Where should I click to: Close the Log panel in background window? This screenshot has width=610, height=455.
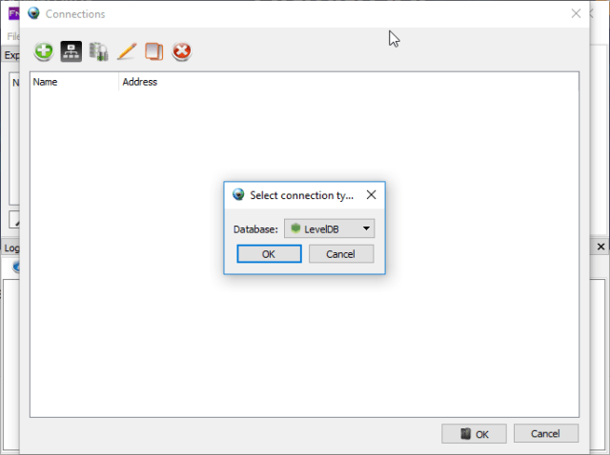pos(601,247)
